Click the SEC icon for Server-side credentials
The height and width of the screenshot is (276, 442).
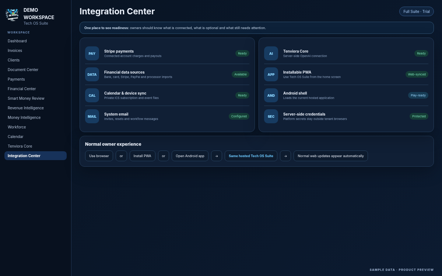(271, 116)
